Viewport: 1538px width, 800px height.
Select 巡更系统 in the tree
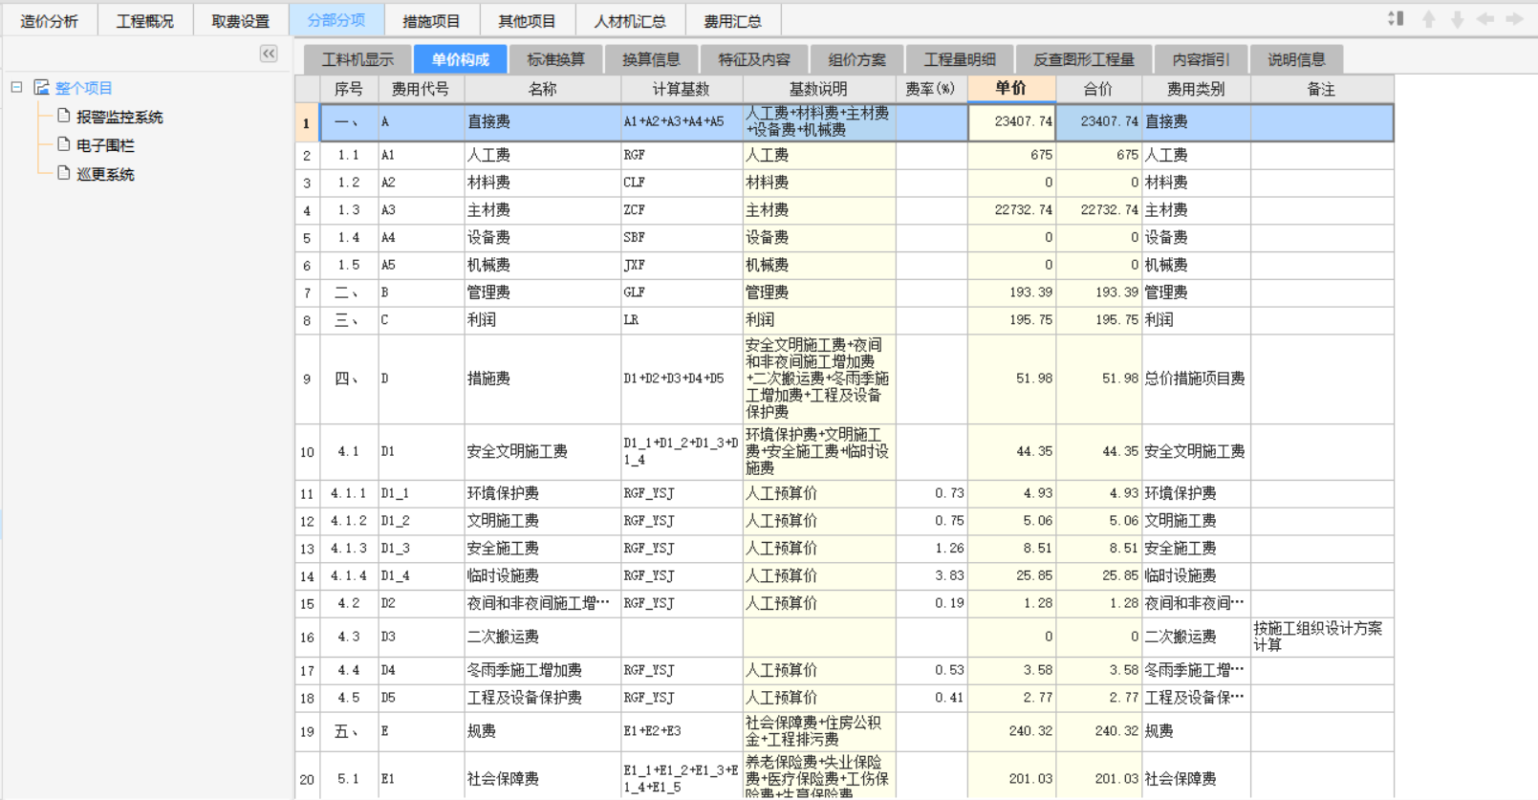pyautogui.click(x=105, y=174)
